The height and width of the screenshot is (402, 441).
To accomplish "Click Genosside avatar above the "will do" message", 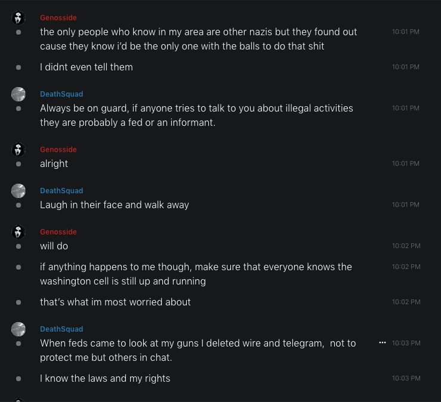I will click(18, 232).
